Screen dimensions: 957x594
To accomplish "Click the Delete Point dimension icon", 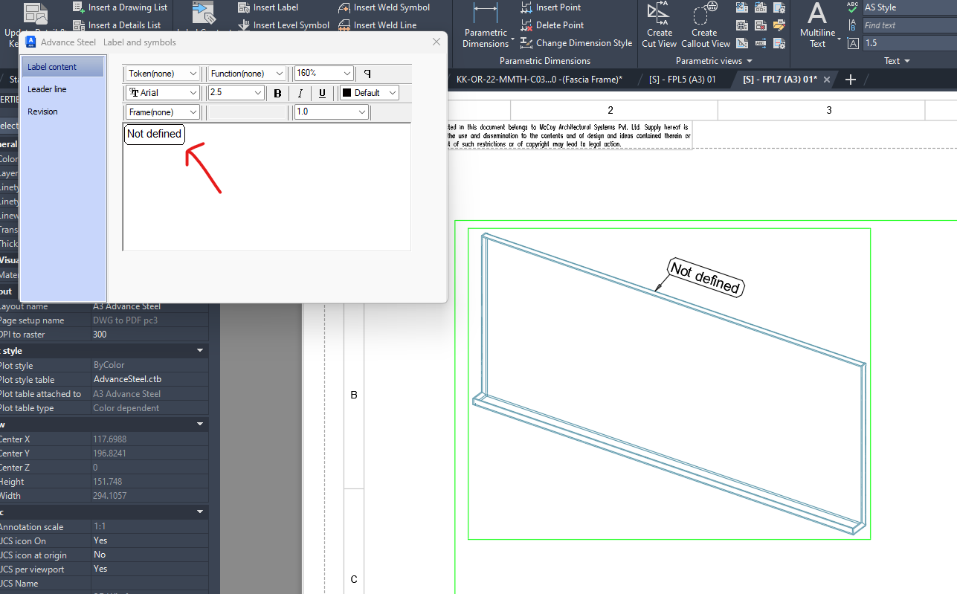I will [527, 25].
